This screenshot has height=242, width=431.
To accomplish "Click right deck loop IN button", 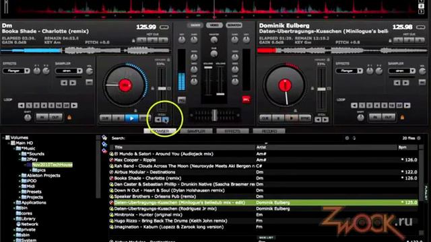I will [375, 117].
